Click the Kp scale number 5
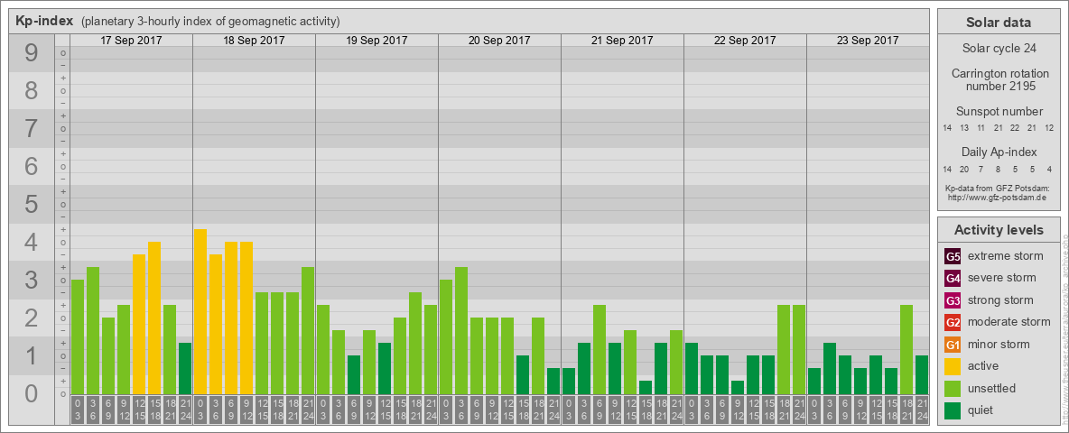Viewport: 1069px width, 433px height. point(32,204)
